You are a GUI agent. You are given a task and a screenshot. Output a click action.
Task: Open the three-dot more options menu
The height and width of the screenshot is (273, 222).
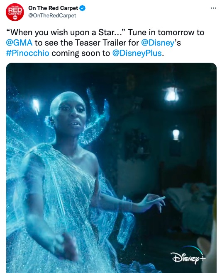pos(213,8)
